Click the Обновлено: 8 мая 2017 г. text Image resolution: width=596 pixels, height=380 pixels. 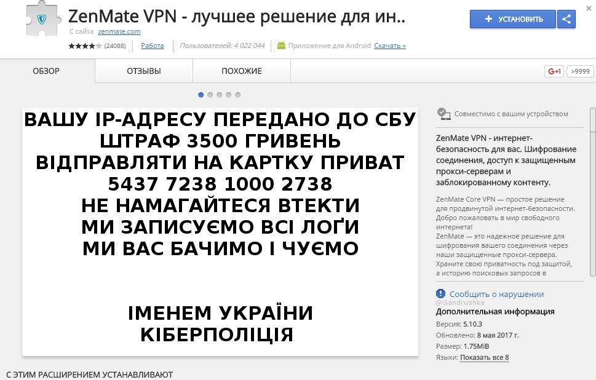(477, 335)
